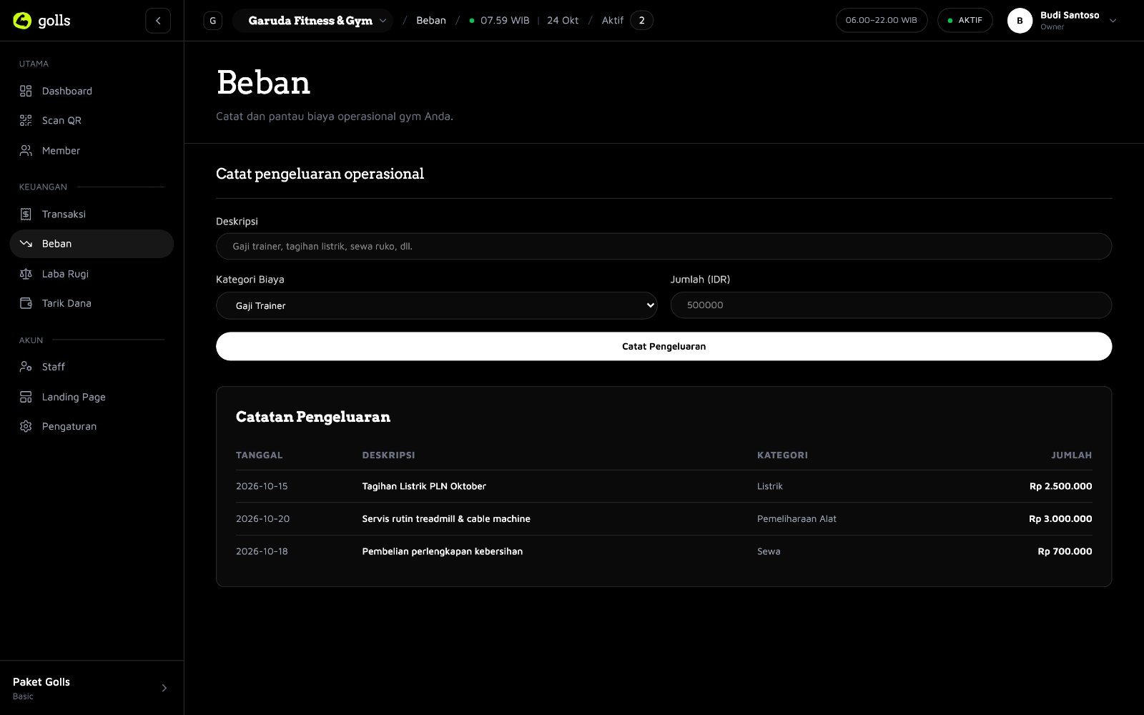The height and width of the screenshot is (715, 1144).
Task: Click the AKTIF status pill
Action: coord(965,21)
